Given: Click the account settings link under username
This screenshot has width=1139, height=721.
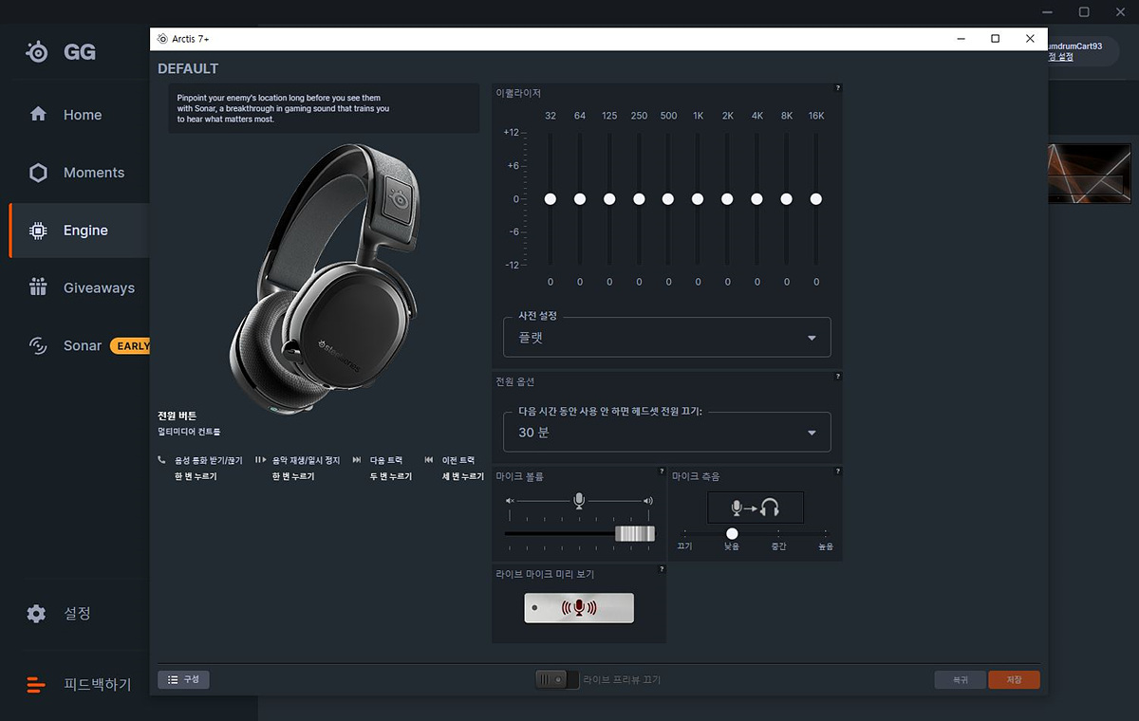Looking at the screenshot, I should (x=1060, y=58).
